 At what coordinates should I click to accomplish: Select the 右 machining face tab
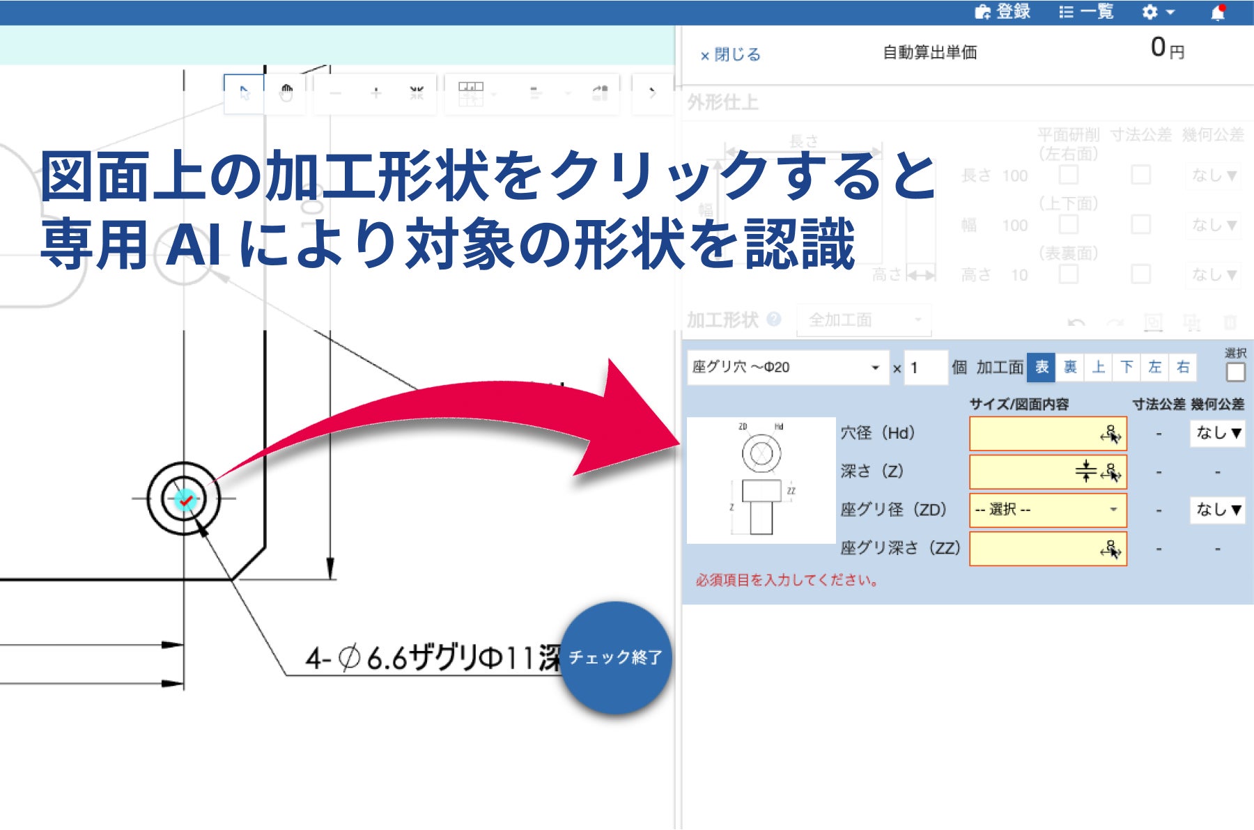[1183, 367]
